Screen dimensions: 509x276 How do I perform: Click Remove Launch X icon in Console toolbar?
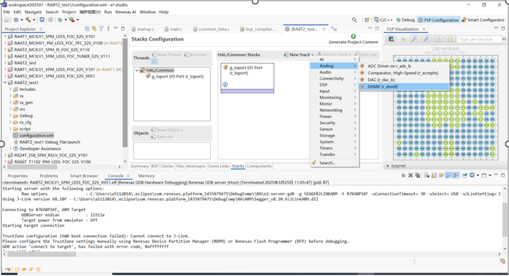point(410,176)
